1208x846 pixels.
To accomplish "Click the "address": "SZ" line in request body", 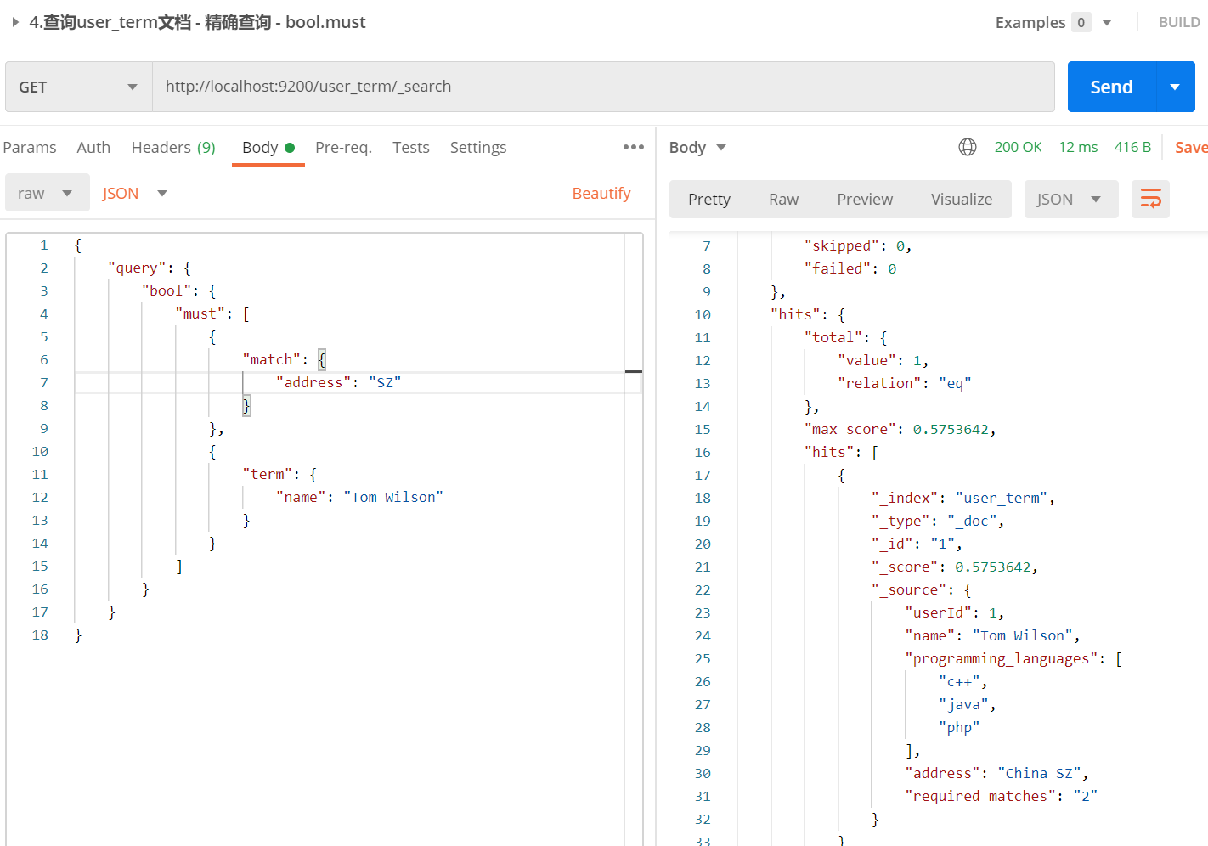I will pos(338,382).
